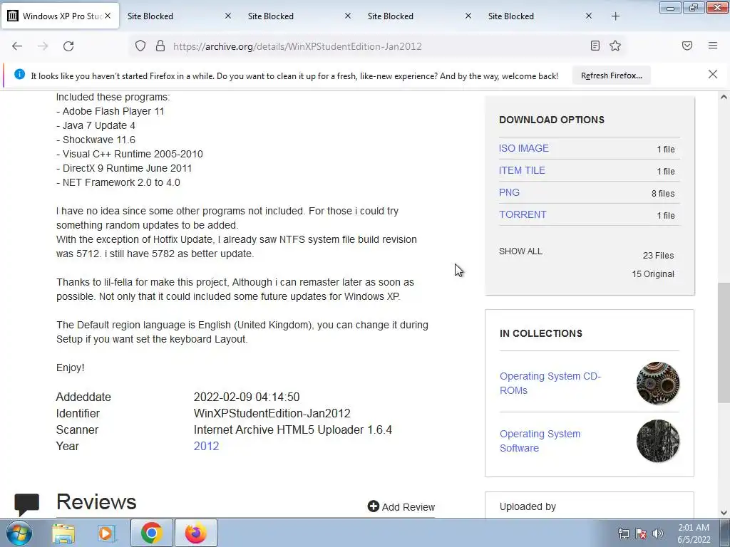
Task: Click the 2012 year link
Action: click(206, 446)
